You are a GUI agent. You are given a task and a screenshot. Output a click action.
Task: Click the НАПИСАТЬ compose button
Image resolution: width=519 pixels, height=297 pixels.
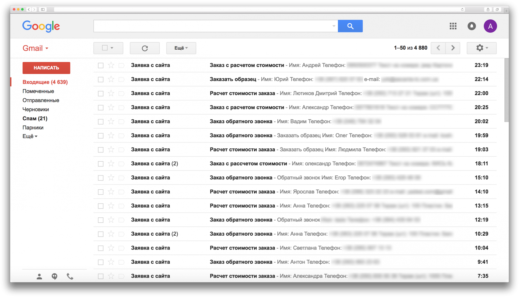point(46,68)
